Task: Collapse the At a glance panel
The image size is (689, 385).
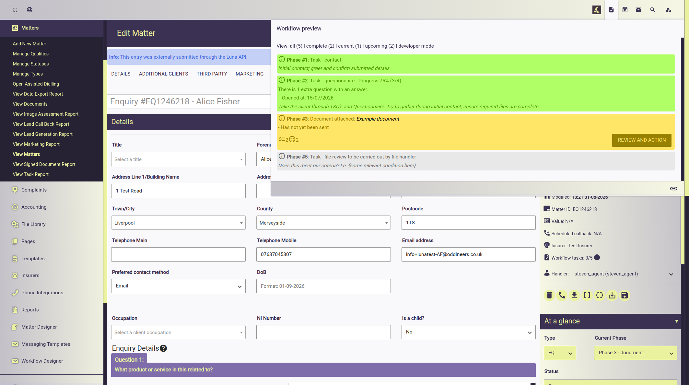Action: pos(676,321)
